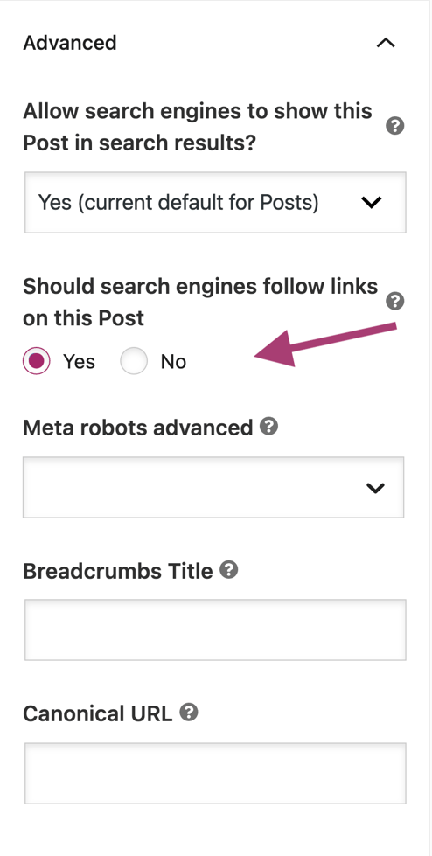Open the Meta robots advanced dropdown
Viewport: 432px width, 856px height.
(213, 488)
